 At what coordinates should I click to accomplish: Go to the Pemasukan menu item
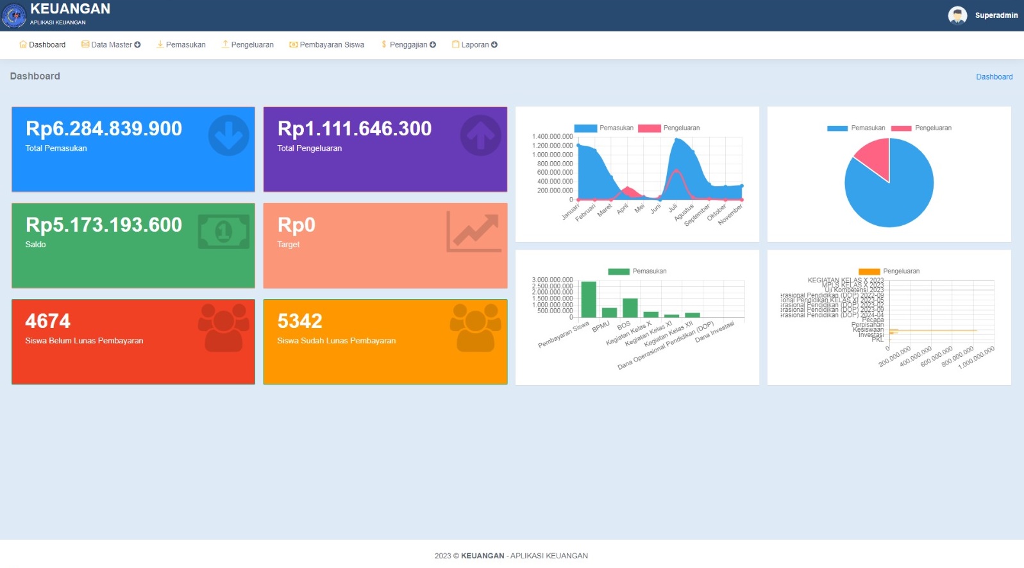tap(181, 45)
